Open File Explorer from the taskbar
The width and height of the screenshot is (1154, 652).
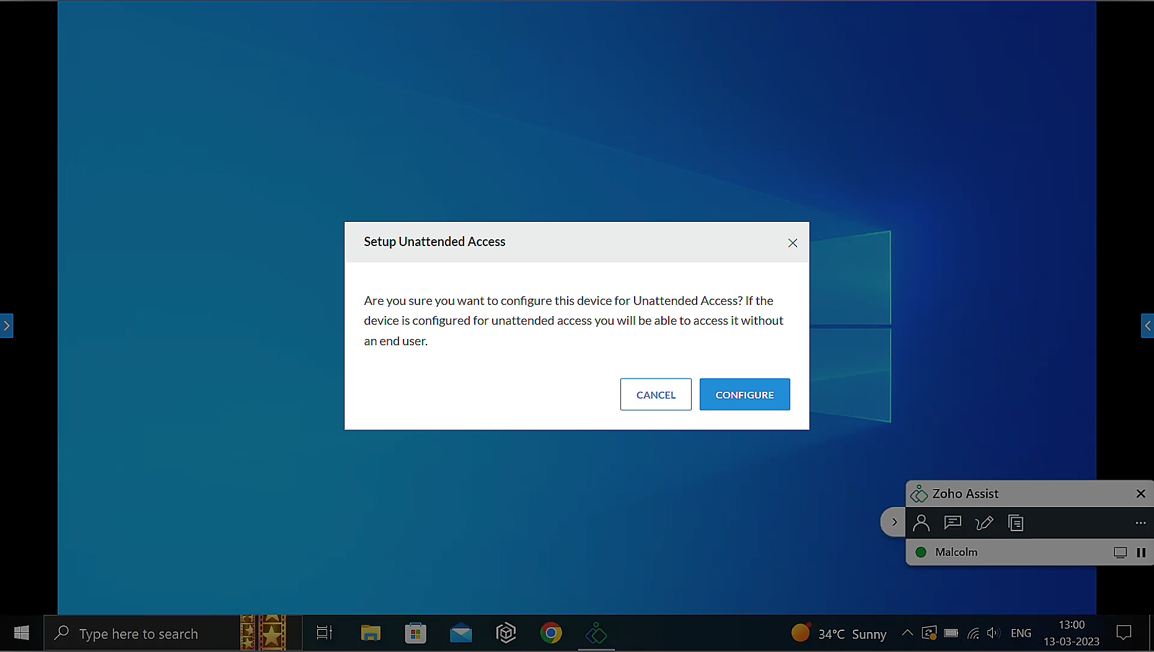(371, 633)
